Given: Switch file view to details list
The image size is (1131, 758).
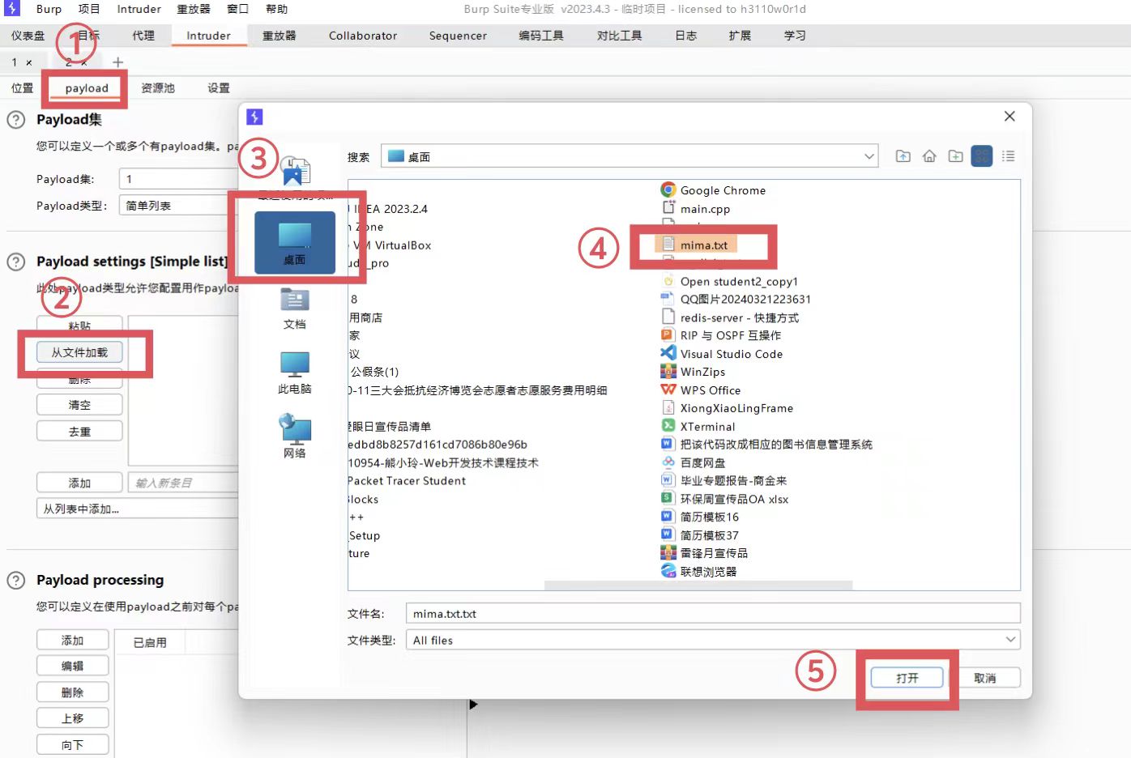Looking at the screenshot, I should point(1009,156).
